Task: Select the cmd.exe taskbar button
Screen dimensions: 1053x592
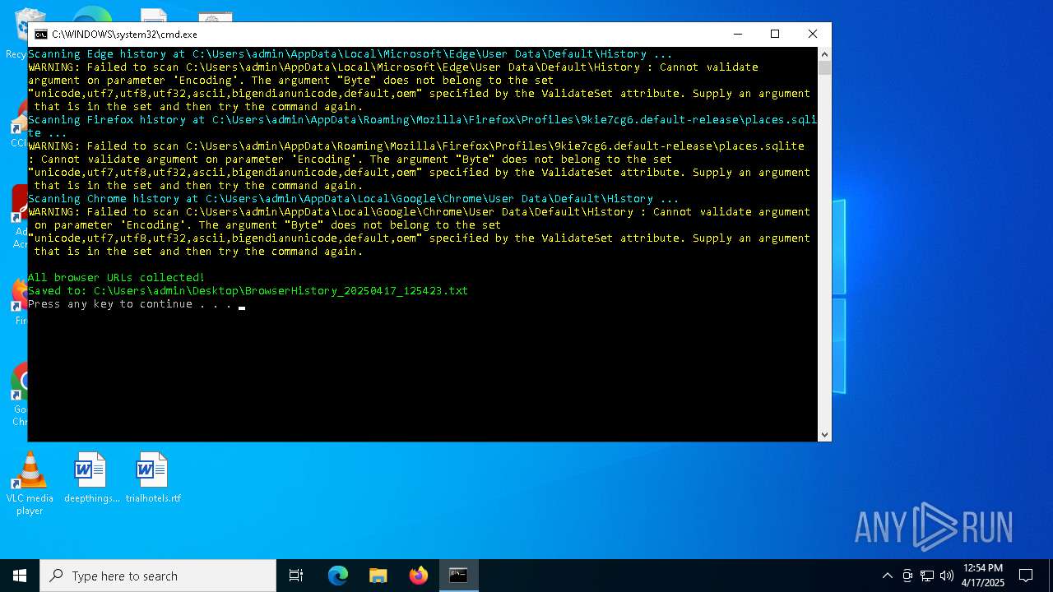Action: (459, 576)
